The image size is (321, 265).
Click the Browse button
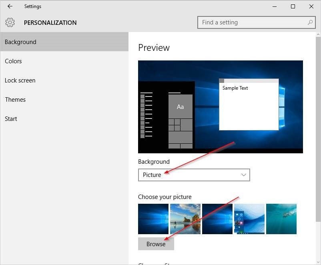(156, 243)
